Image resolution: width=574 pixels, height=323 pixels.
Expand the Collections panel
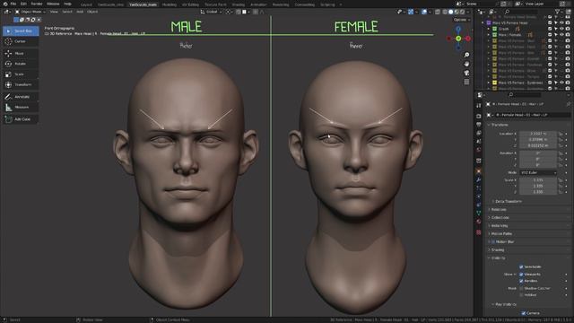[x=500, y=217]
